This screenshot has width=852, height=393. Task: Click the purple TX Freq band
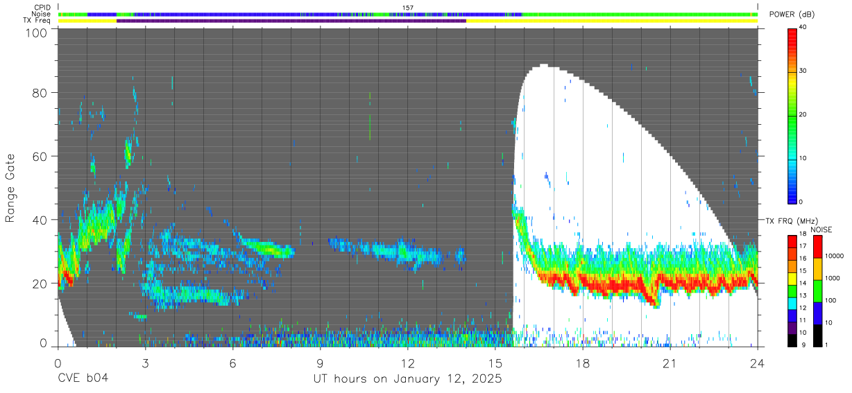[291, 21]
